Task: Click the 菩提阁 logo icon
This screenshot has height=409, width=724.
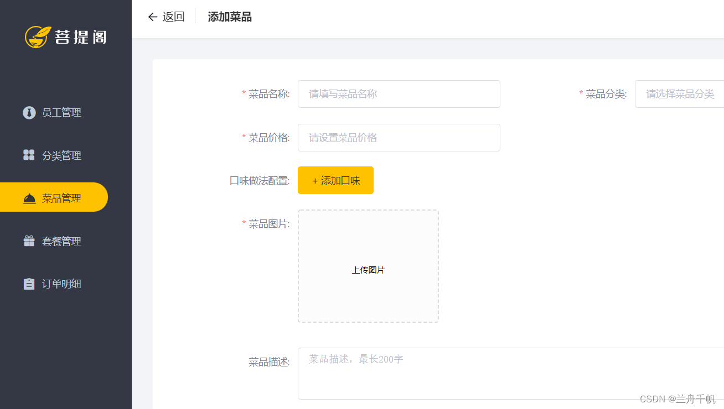Action: (38, 37)
